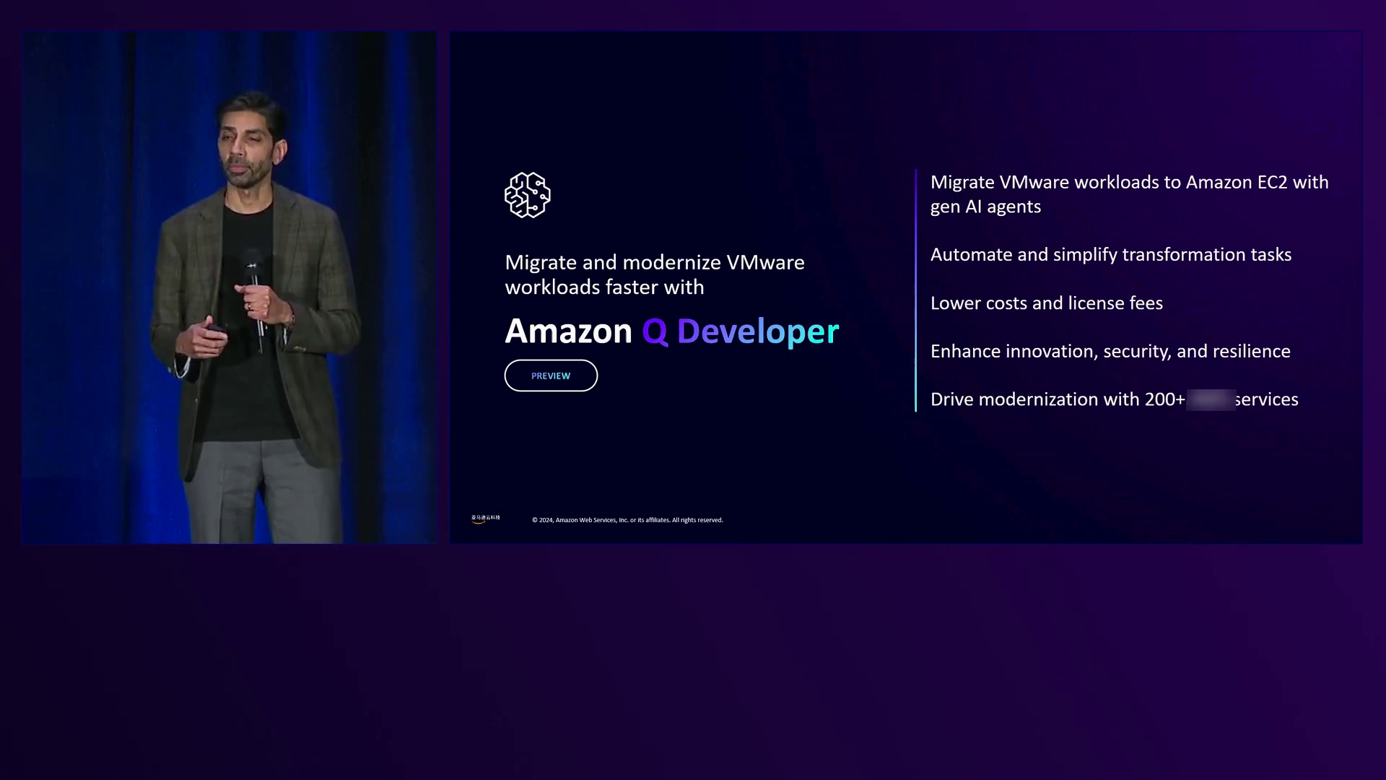This screenshot has height=780, width=1386.
Task: Click "Enhance innovation, security, and resilience" text
Action: 1110,351
